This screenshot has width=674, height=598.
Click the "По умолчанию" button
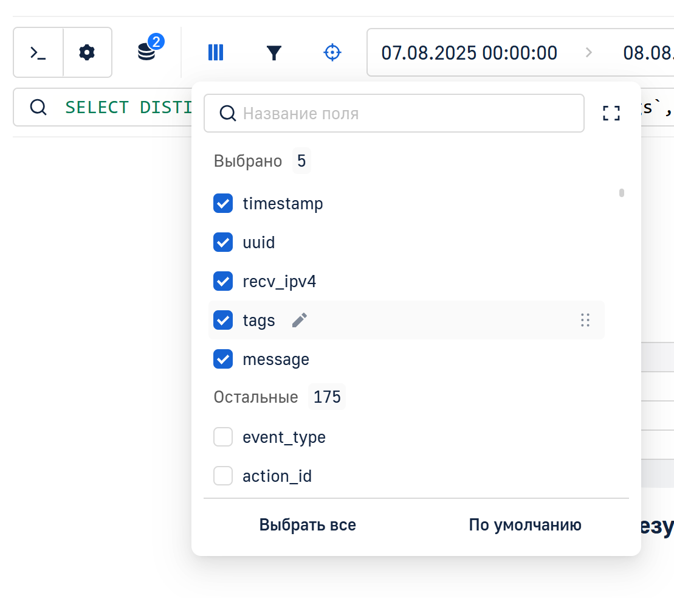click(x=524, y=525)
